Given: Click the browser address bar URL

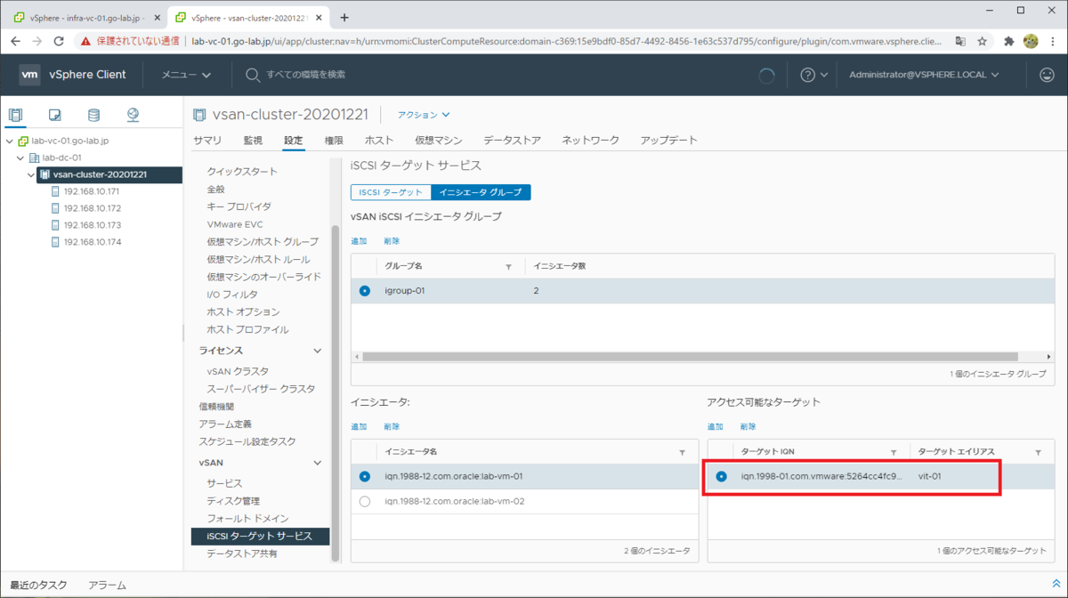Looking at the screenshot, I should click(x=566, y=41).
